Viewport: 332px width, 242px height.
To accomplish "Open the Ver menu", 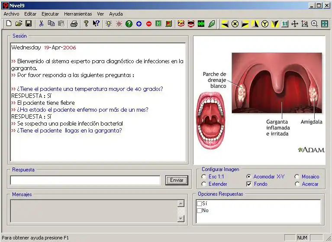I will (x=100, y=14).
